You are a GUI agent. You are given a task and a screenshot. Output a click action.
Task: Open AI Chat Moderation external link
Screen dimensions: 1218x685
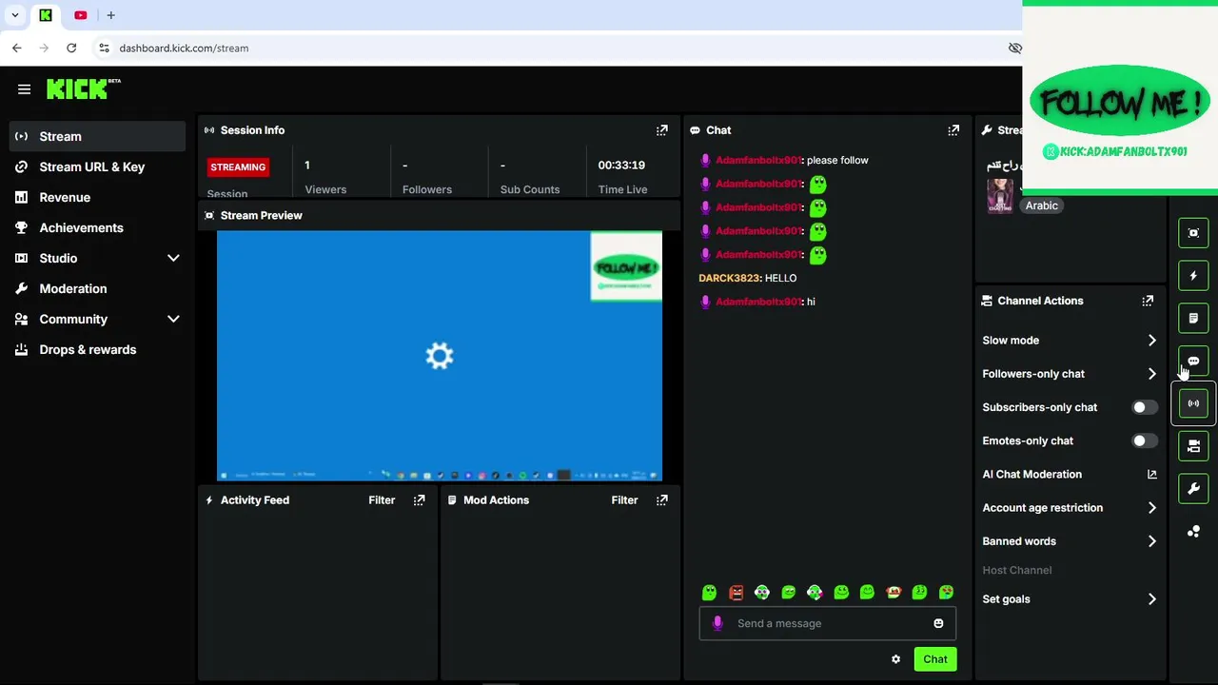click(x=1151, y=474)
